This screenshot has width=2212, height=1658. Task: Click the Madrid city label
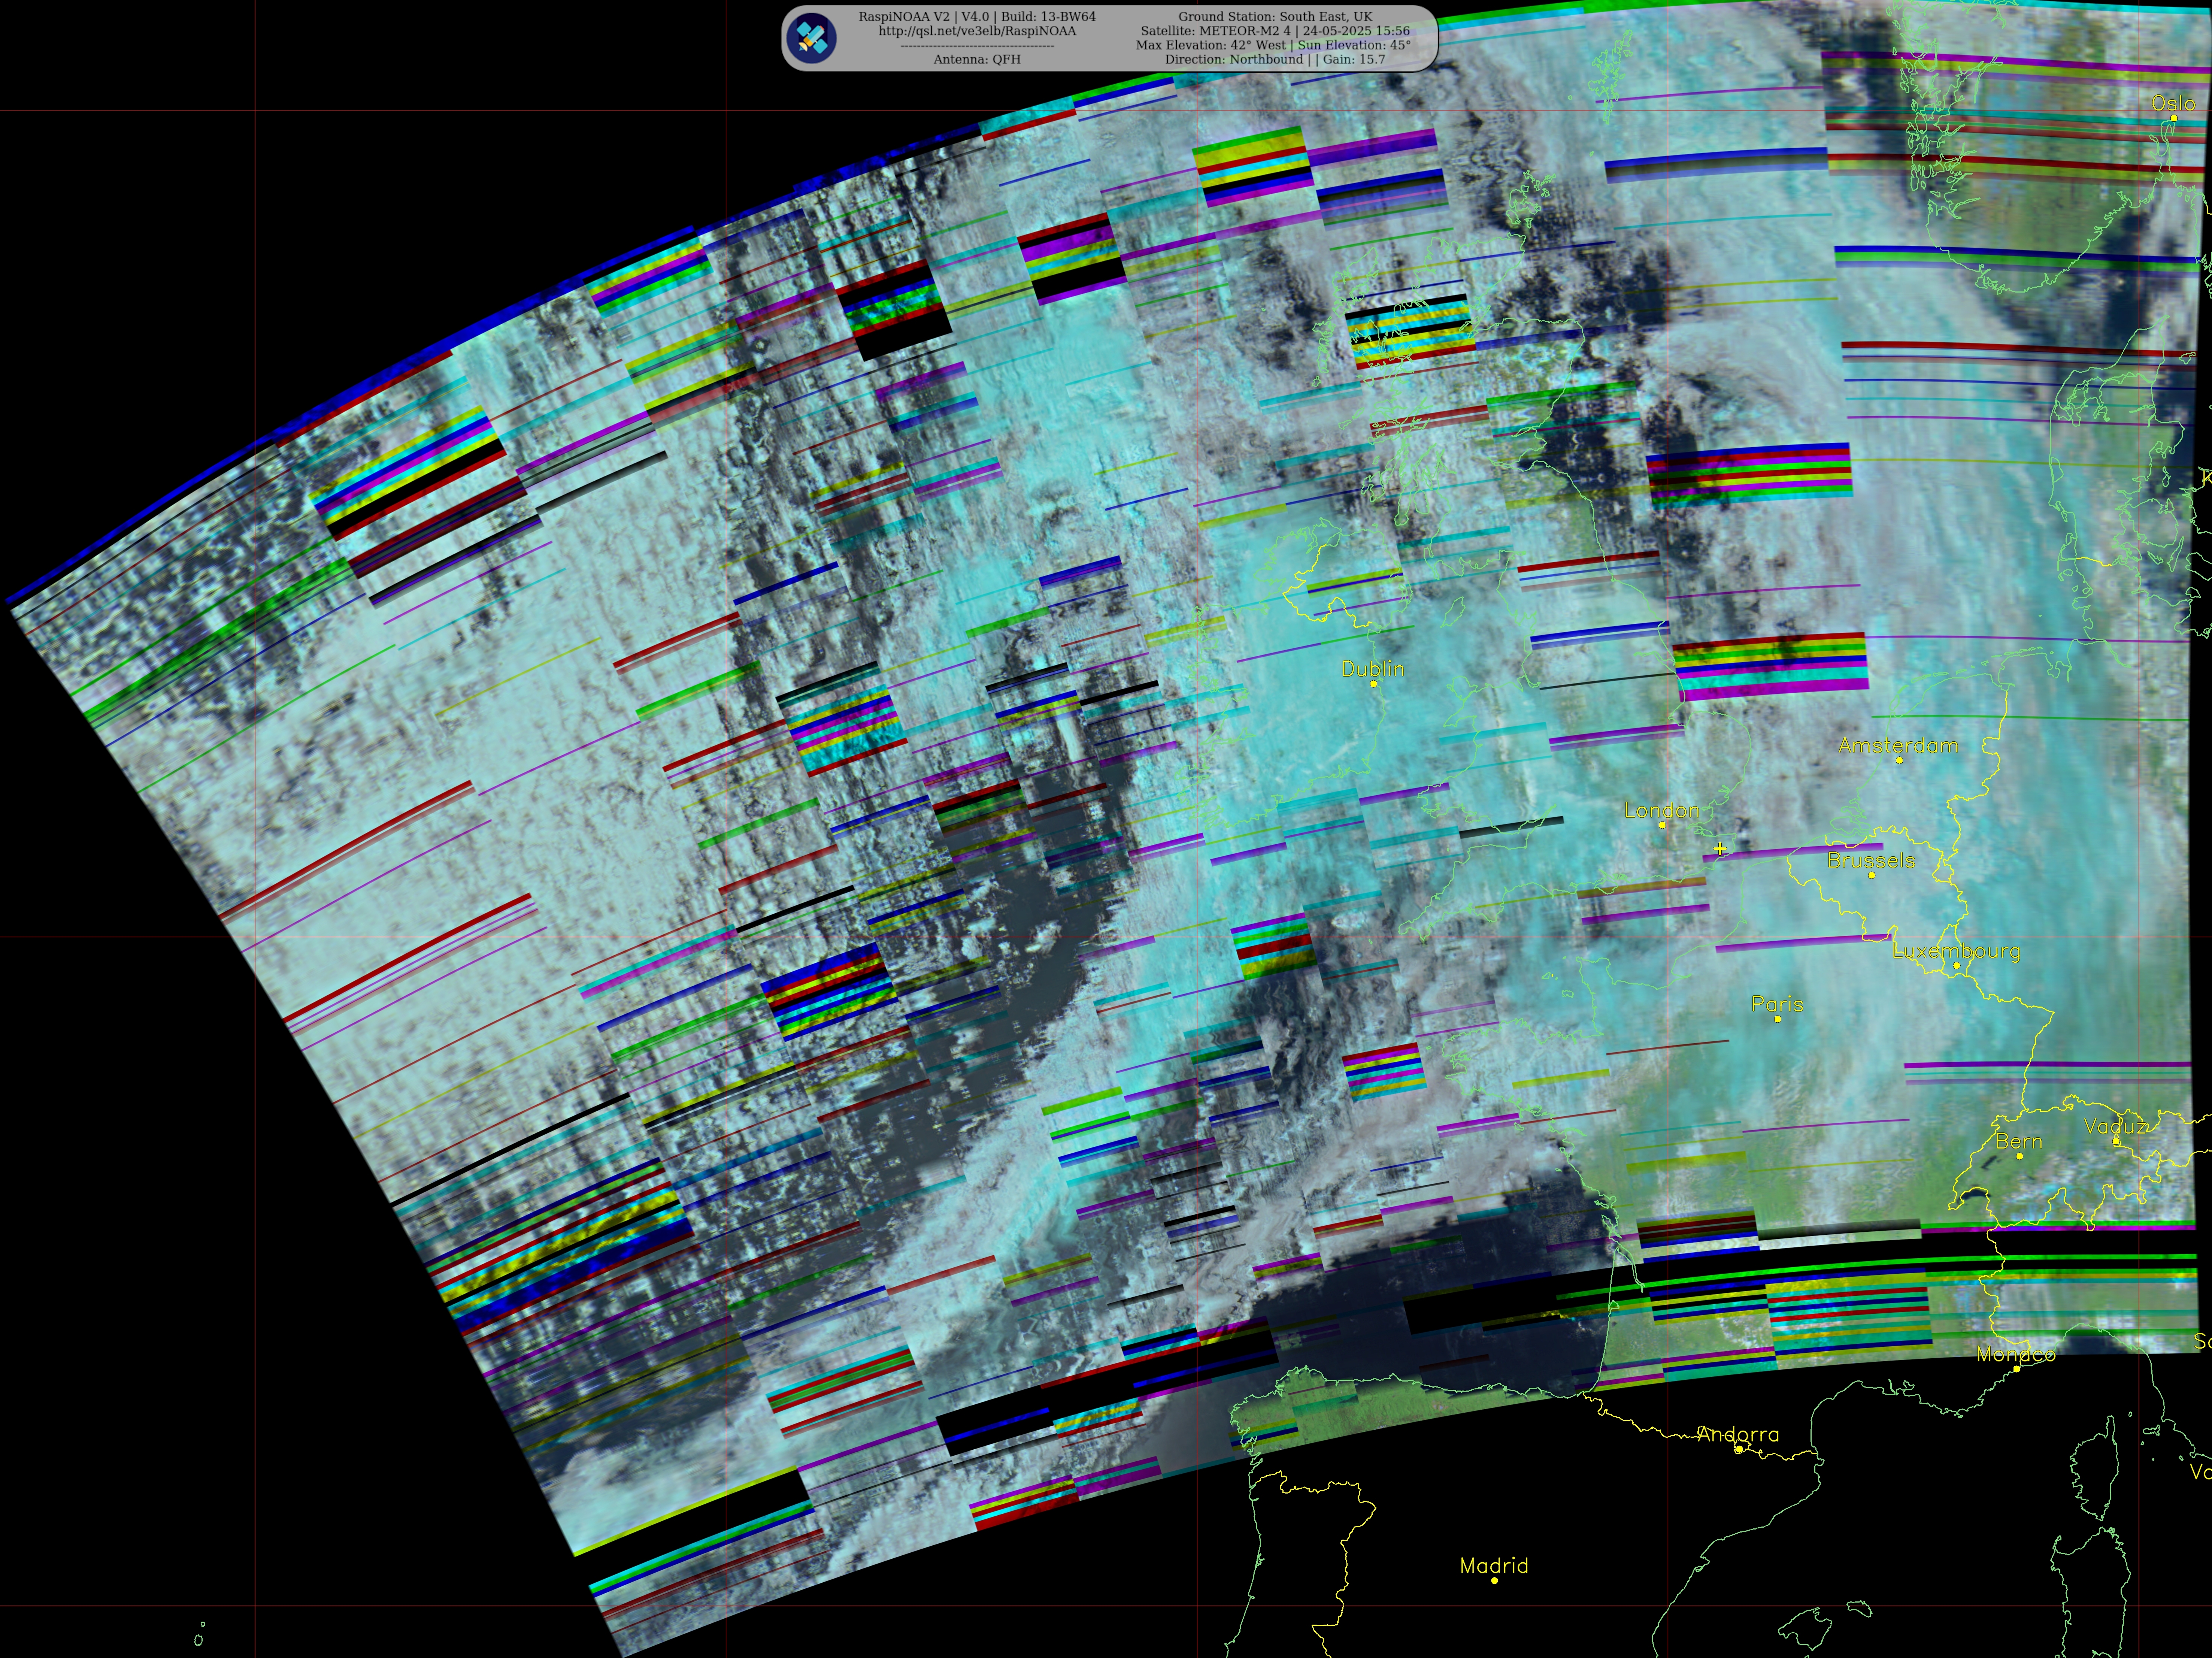(x=1494, y=1565)
